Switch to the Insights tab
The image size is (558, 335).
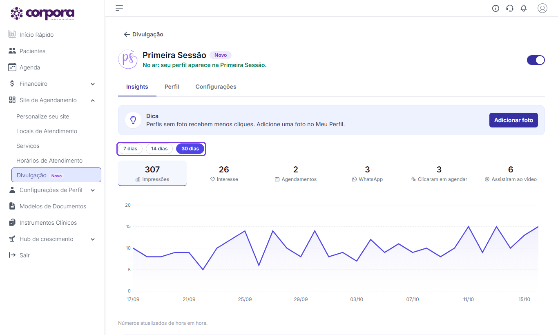click(x=137, y=87)
